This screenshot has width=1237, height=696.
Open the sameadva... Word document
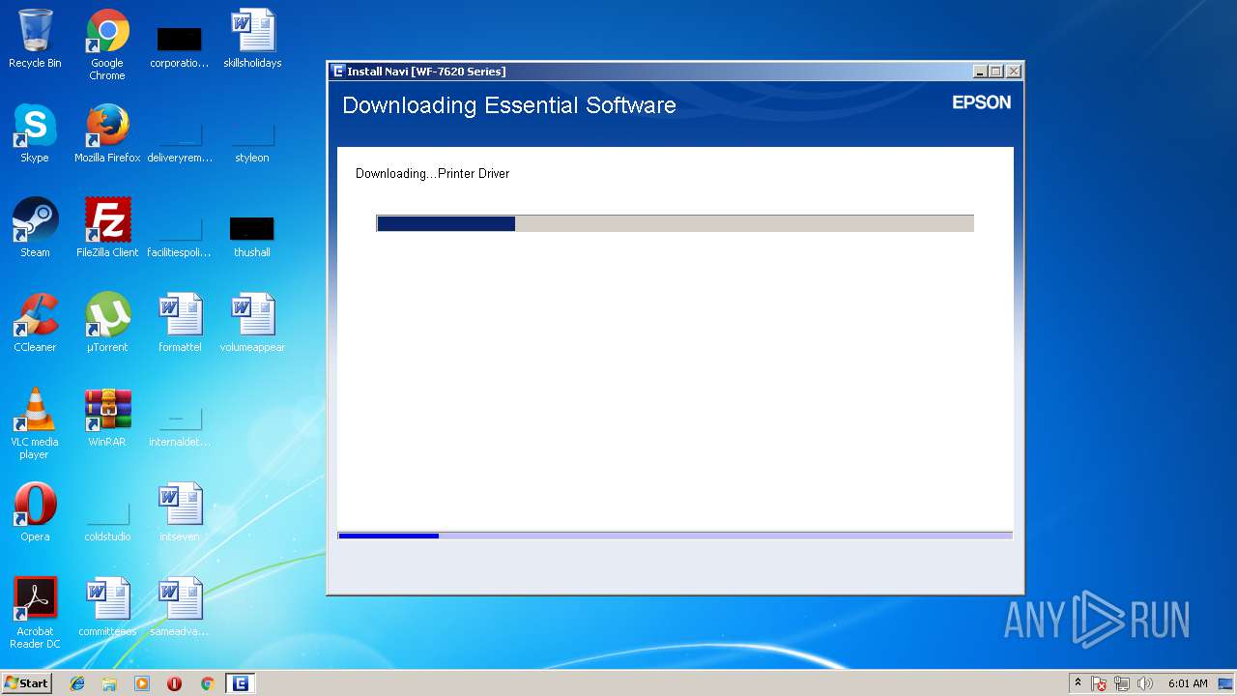tap(180, 607)
